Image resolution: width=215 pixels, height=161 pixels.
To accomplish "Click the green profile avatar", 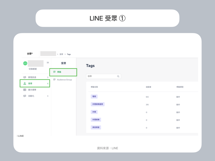I will pos(25,63).
